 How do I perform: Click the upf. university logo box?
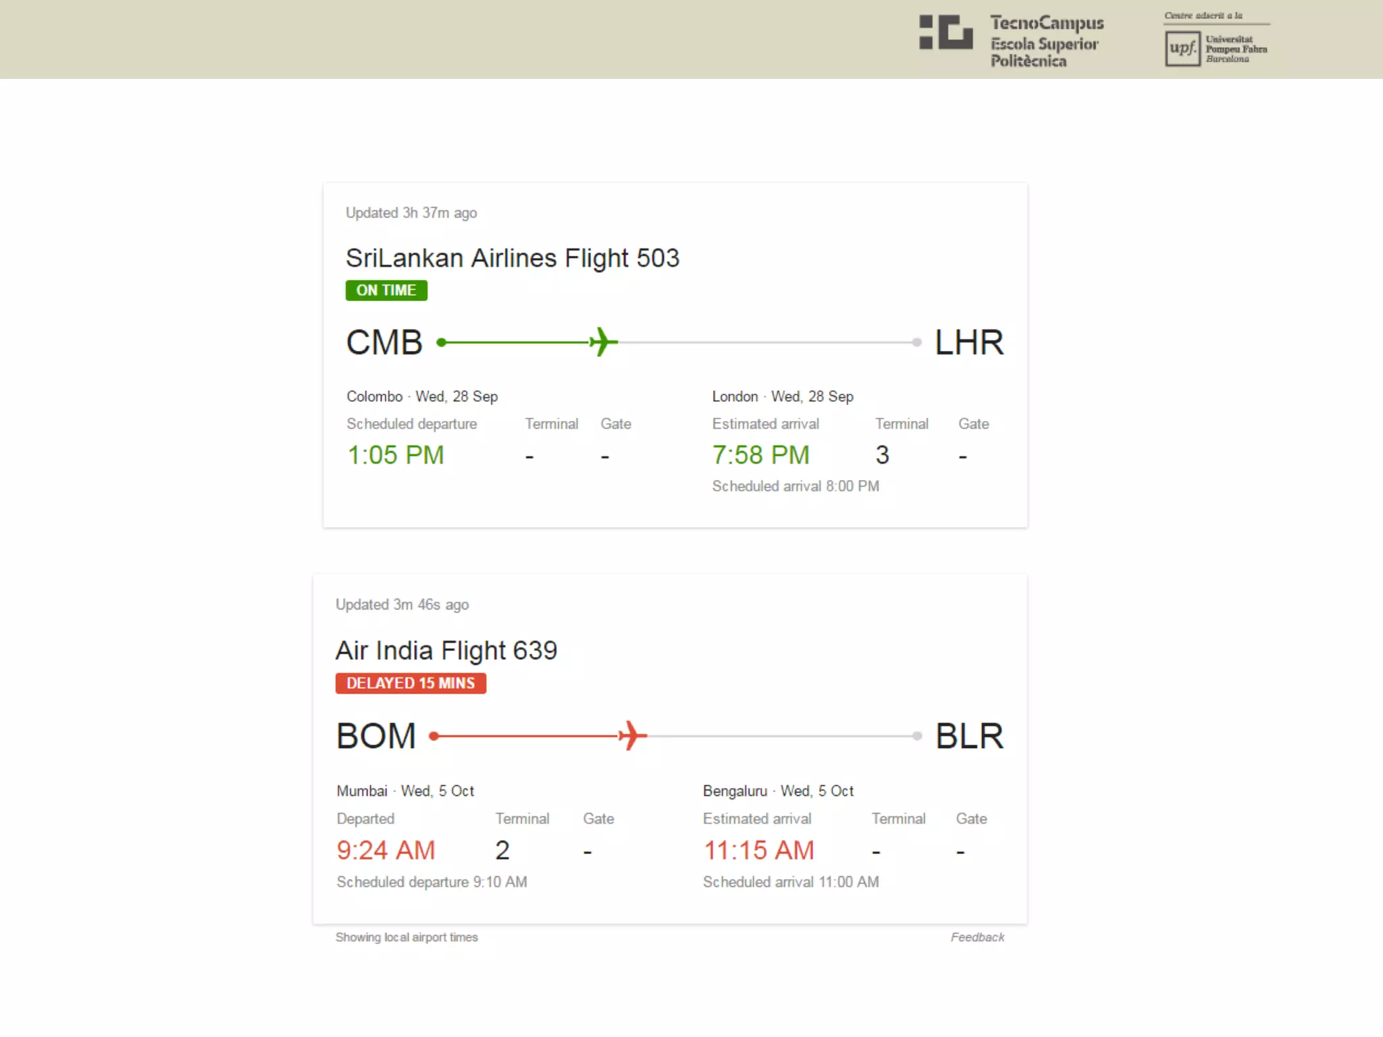pos(1182,49)
